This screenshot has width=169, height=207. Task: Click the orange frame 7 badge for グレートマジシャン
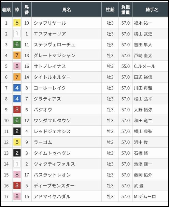coord(17,55)
